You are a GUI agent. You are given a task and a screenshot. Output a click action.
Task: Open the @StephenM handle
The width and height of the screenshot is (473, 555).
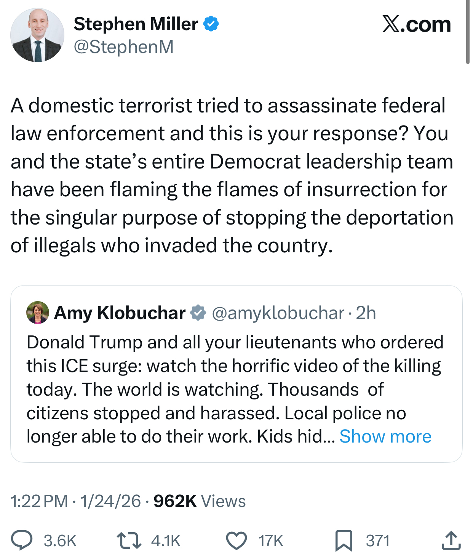pyautogui.click(x=123, y=47)
